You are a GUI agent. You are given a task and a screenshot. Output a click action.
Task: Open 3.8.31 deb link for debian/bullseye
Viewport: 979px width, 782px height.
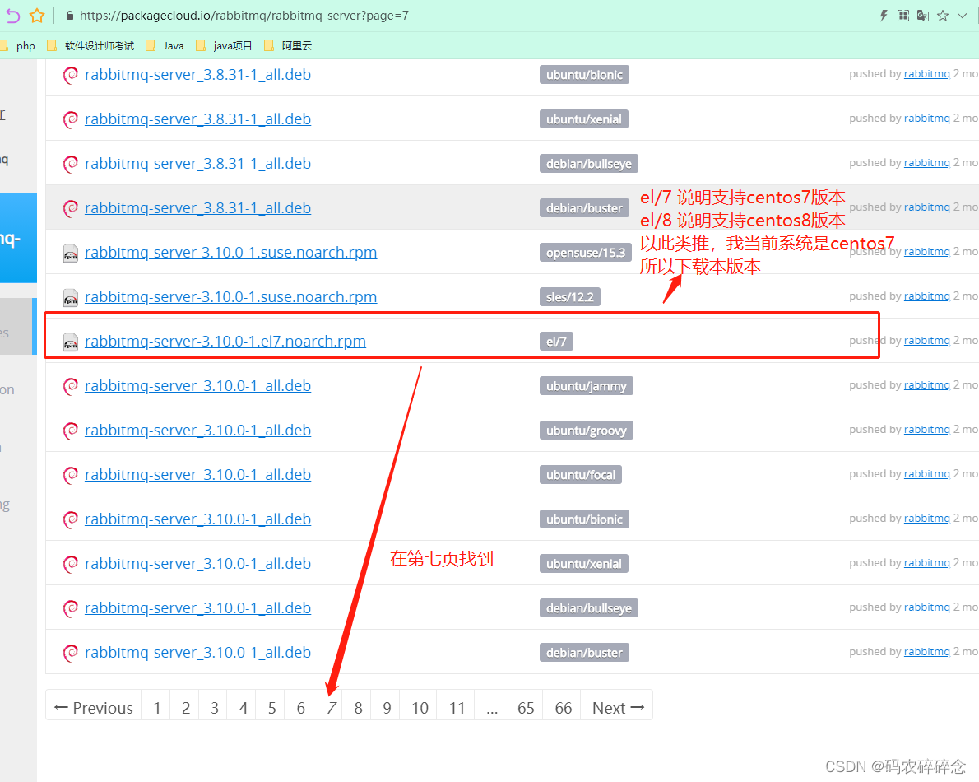[x=198, y=163]
